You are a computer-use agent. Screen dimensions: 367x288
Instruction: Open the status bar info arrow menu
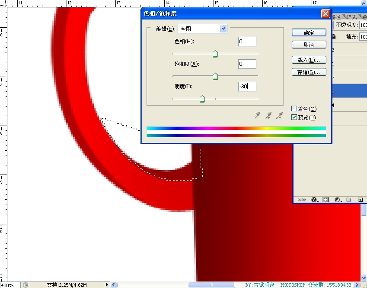107,285
